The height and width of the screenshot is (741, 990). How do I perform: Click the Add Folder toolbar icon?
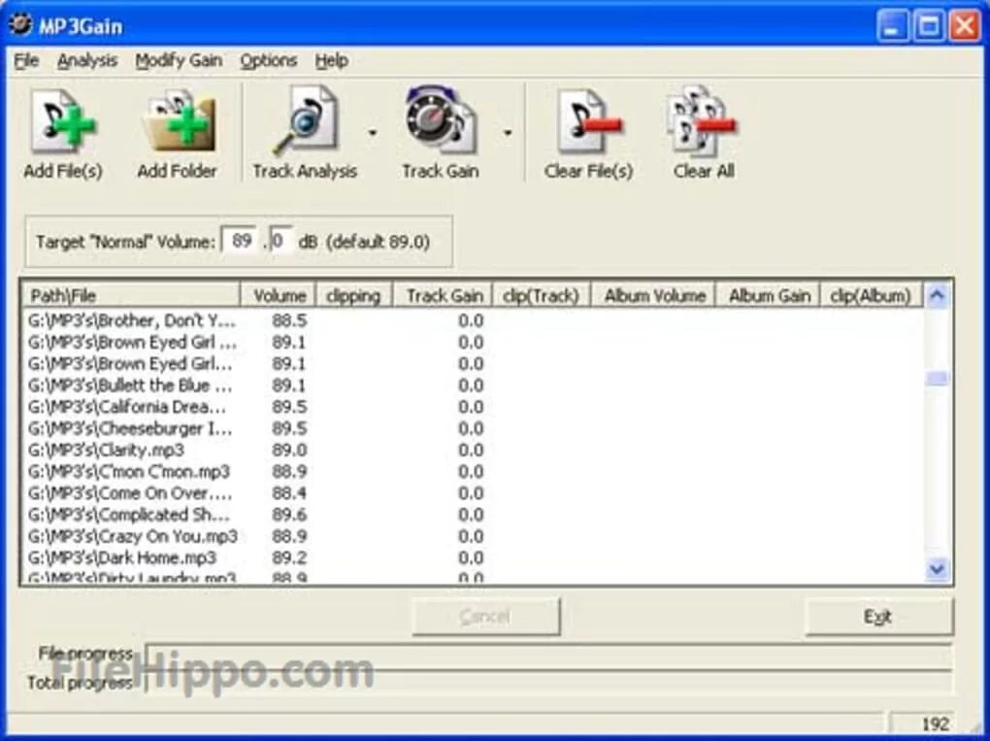click(178, 122)
